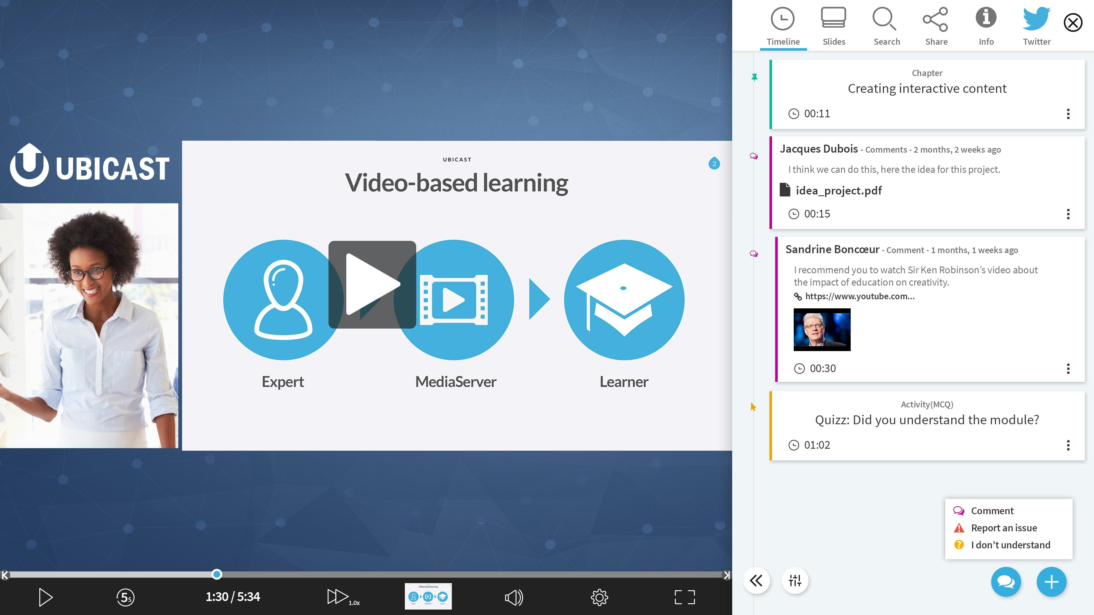Click the Learner graduation cap icon
Viewport: 1094px width, 615px height.
coord(624,300)
